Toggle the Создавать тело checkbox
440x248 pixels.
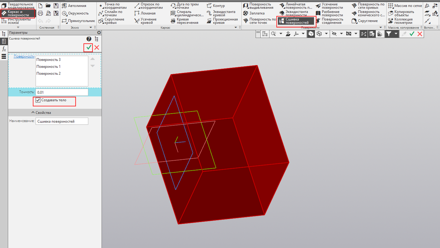point(38,100)
